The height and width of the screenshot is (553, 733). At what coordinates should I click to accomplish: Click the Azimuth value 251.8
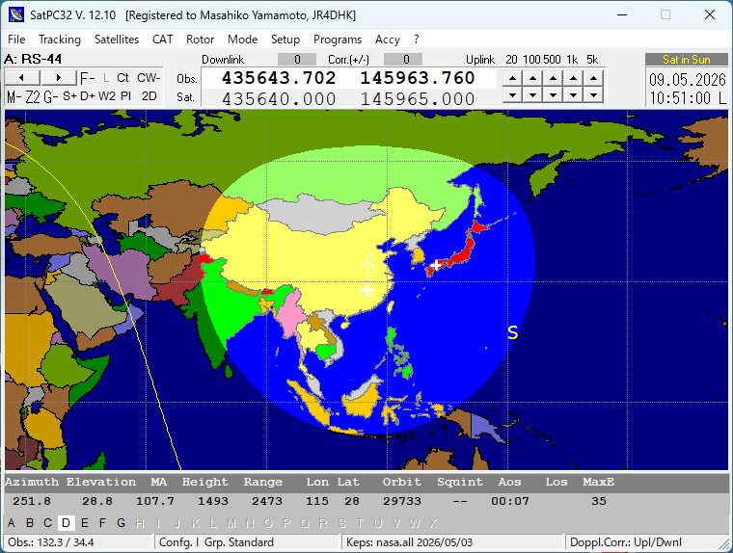click(32, 501)
